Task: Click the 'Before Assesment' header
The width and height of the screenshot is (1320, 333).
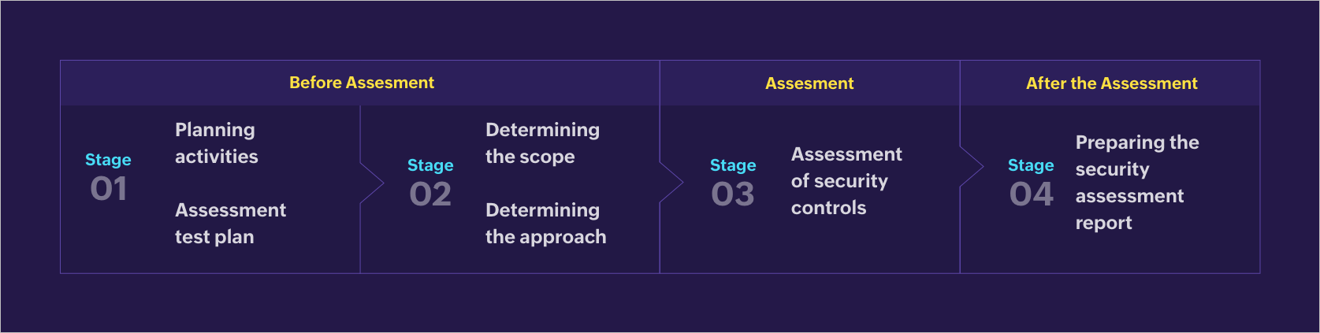Action: click(361, 83)
